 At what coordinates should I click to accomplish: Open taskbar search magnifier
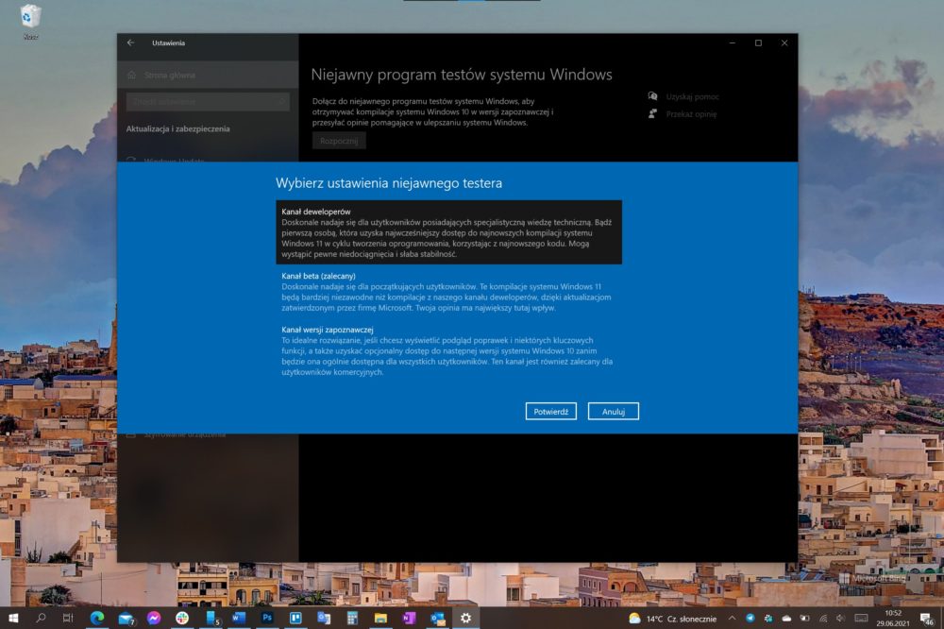41,618
